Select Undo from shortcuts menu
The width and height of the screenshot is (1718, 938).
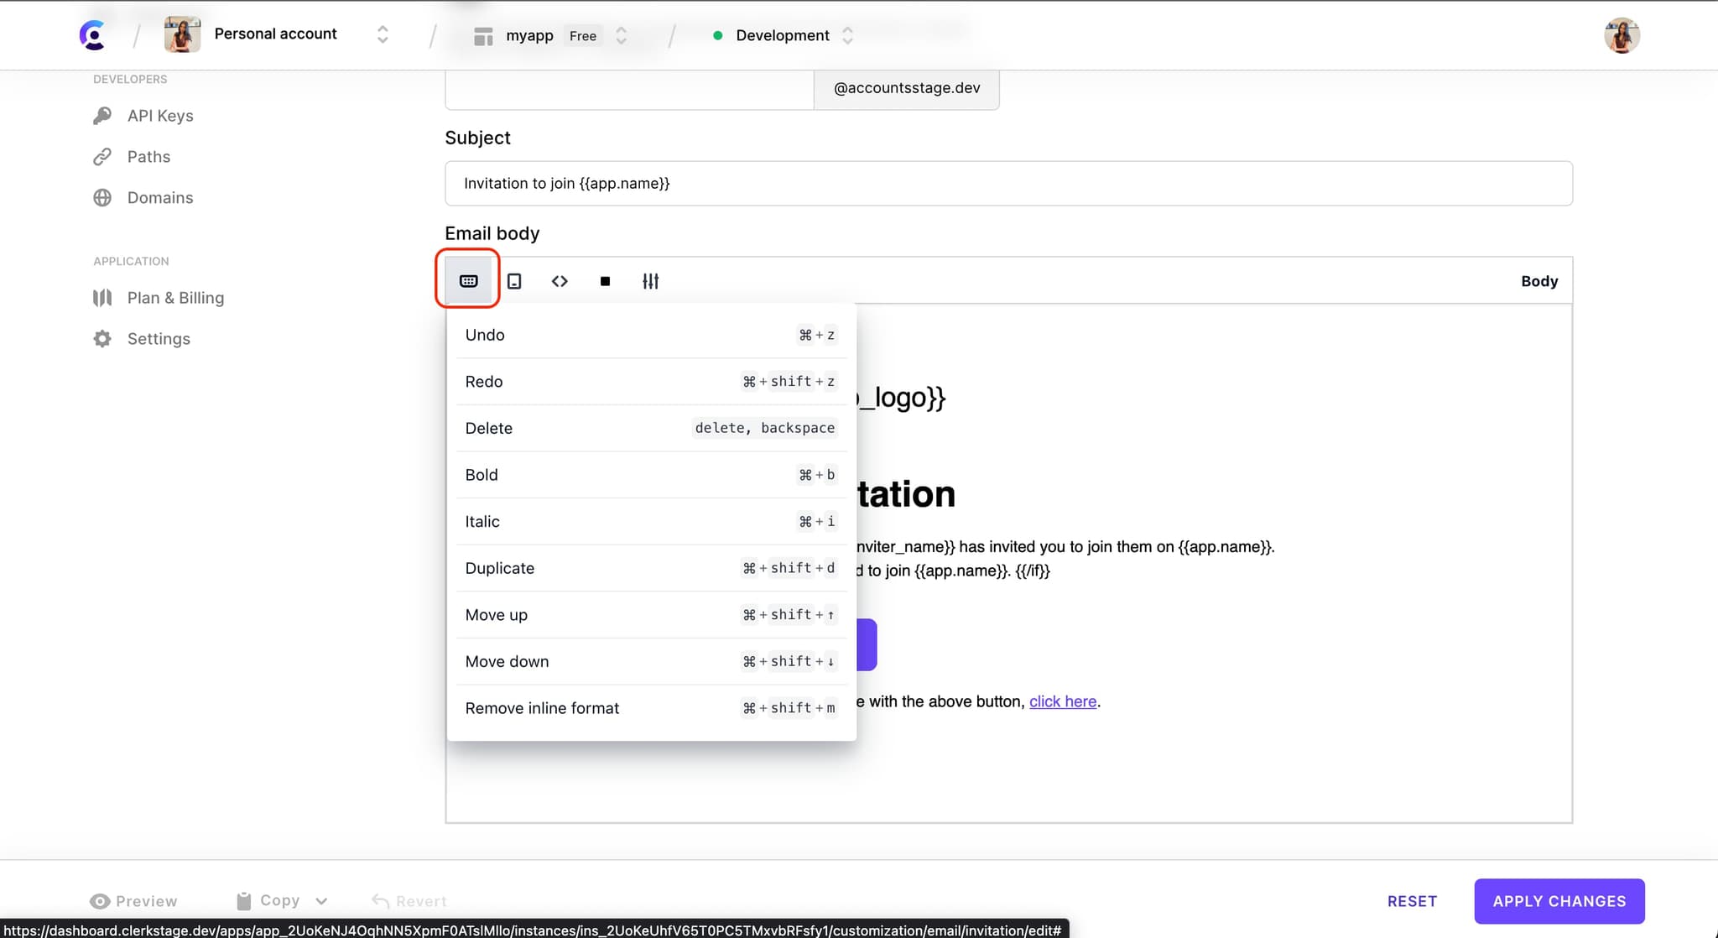point(651,335)
